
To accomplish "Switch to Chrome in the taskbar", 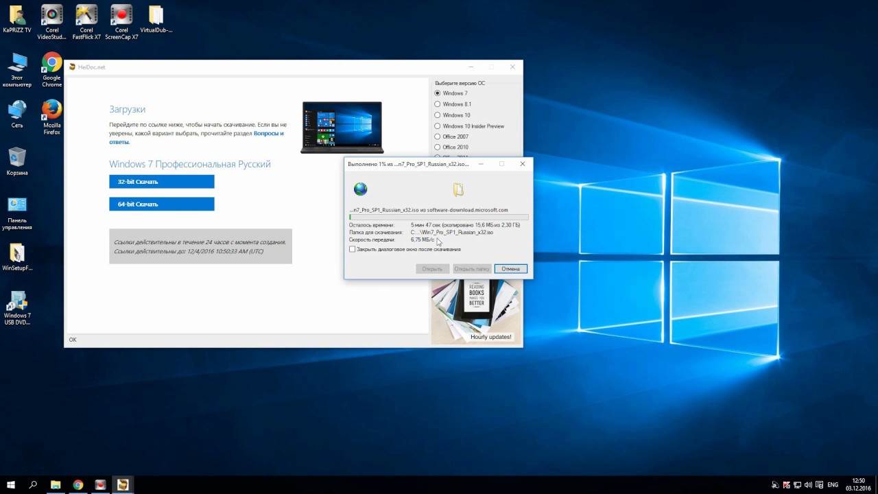I will [78, 484].
